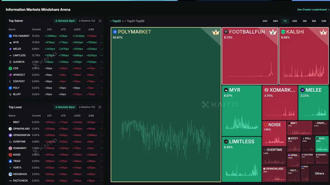The width and height of the screenshot is (330, 185).
Task: Click the SPREDICT logo in Top Gainer list
Action: (x=10, y=75)
